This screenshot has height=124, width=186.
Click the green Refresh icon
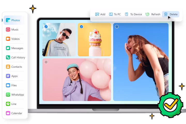(147, 14)
